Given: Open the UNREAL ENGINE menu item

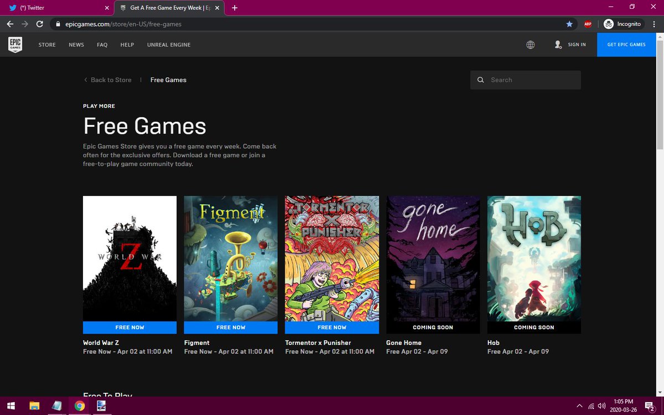Looking at the screenshot, I should (169, 45).
